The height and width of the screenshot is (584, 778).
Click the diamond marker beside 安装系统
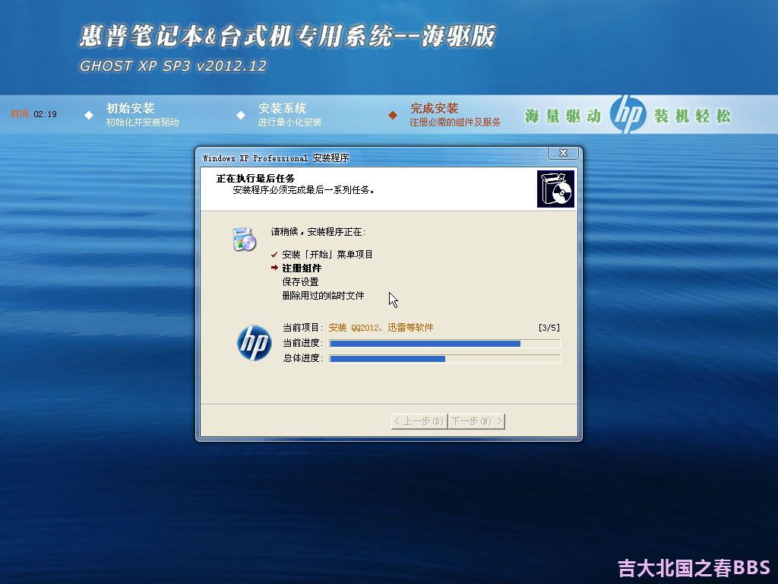click(241, 116)
